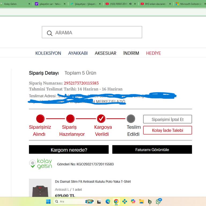Click the Sipariş Hazırlanıyor red status circle
The image size is (206, 206).
(x=70, y=119)
